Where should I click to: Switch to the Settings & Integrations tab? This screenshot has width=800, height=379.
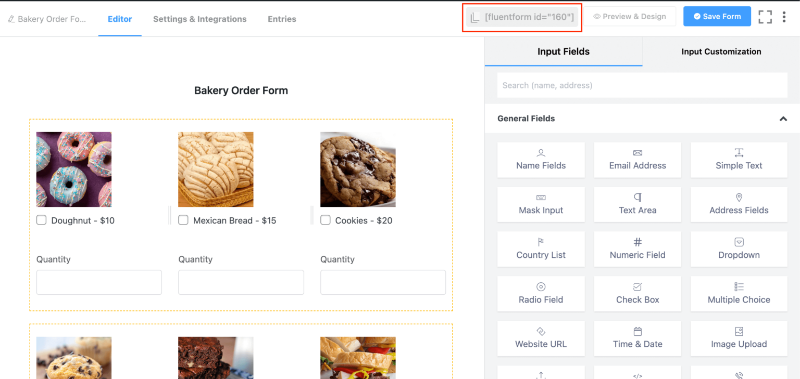point(199,19)
